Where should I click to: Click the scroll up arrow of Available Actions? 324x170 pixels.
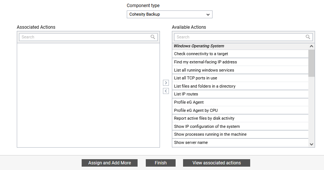311,47
